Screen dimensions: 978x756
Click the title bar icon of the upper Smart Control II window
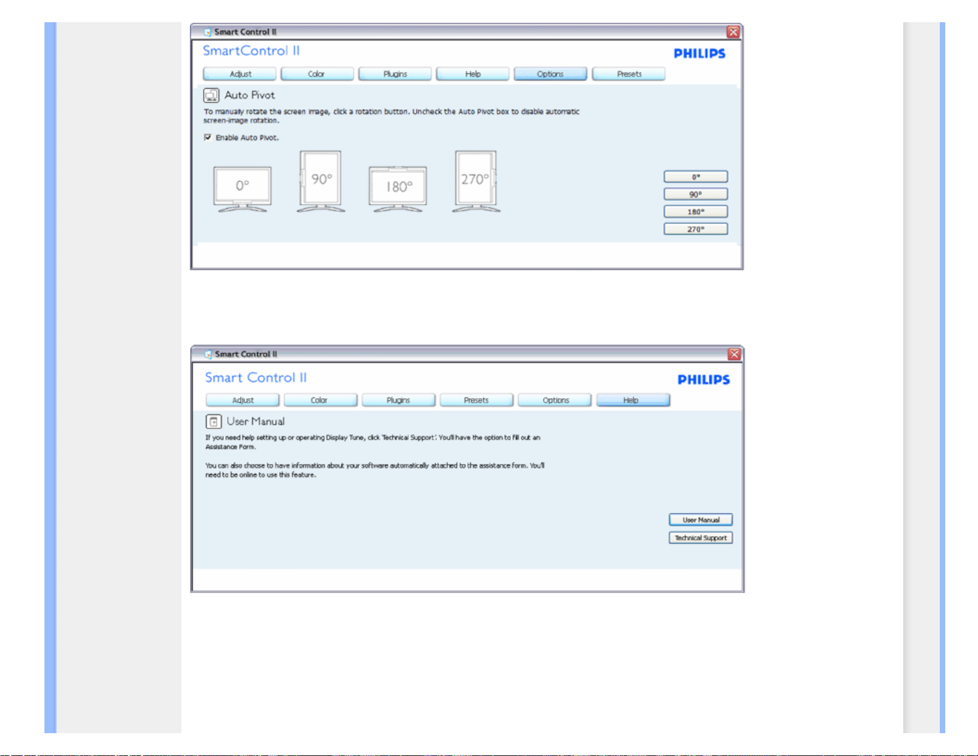click(208, 32)
